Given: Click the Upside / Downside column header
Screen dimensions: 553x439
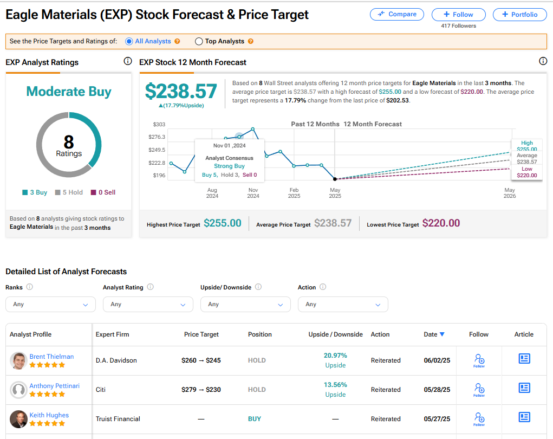Looking at the screenshot, I should pyautogui.click(x=335, y=334).
